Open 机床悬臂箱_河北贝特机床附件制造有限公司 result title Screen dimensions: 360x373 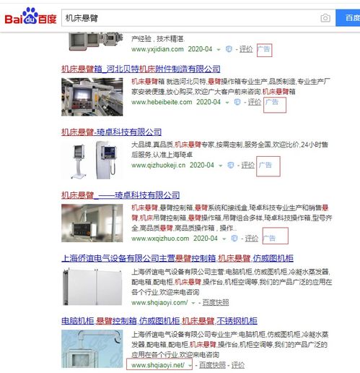(x=141, y=69)
